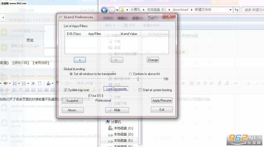Viewport: 264px width, 147px height.
Task: Click the plus button to add app filter
Action: pyautogui.click(x=80, y=60)
